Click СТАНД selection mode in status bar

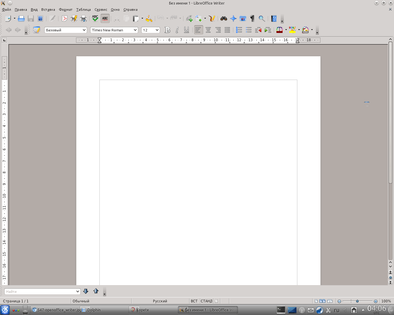[207, 301]
